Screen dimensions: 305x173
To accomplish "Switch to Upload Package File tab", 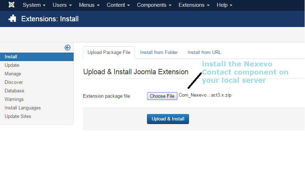I will coord(109,53).
